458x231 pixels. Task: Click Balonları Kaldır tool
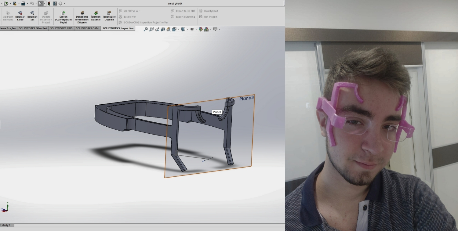(x=20, y=16)
